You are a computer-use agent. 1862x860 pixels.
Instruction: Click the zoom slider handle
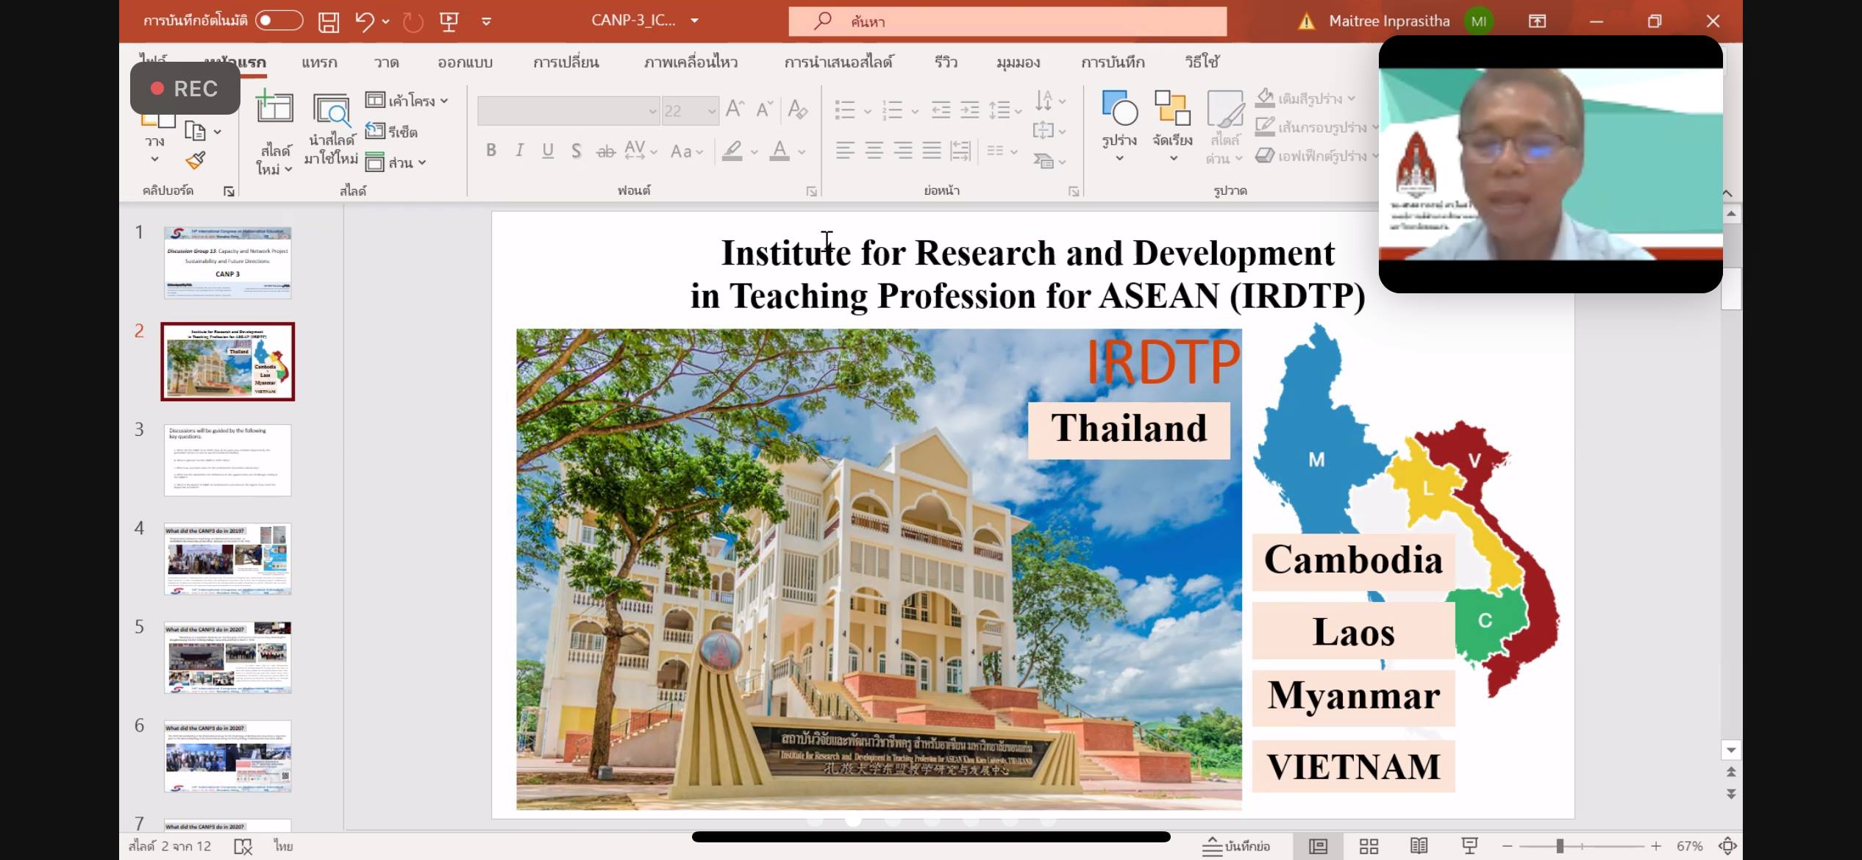coord(1560,846)
